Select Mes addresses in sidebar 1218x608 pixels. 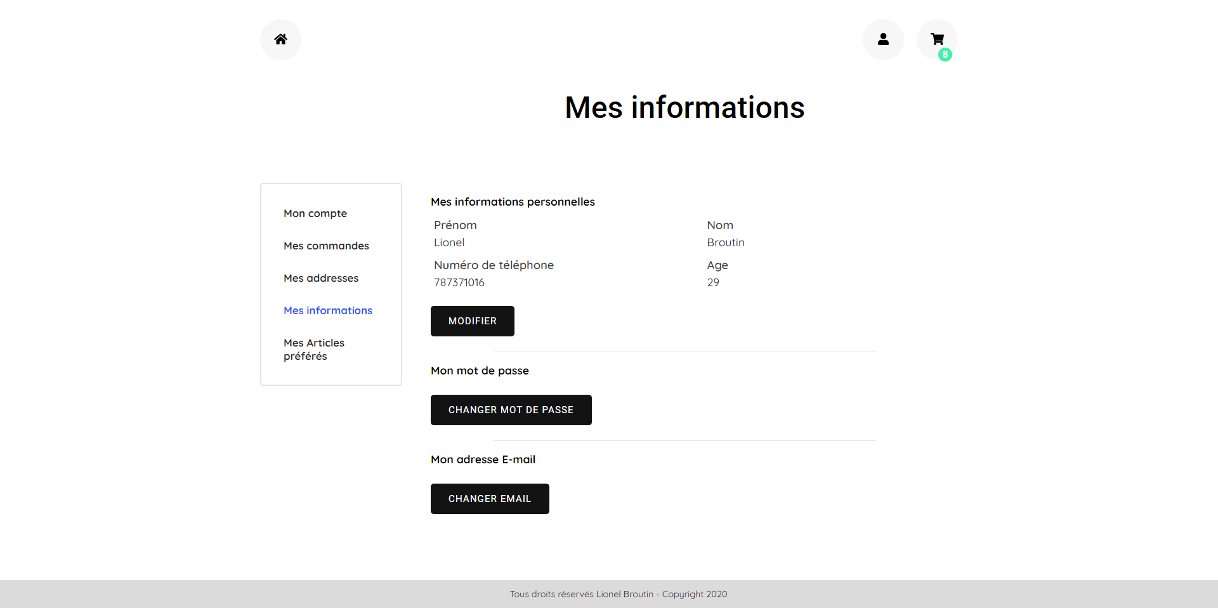321,278
